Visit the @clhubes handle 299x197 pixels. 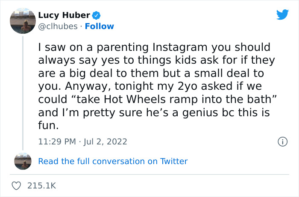58,26
